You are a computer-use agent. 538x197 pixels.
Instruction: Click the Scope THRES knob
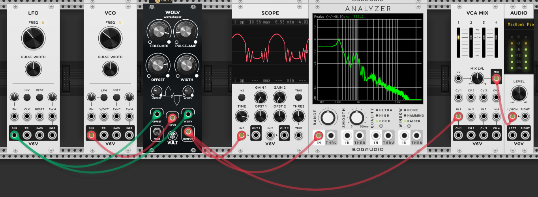[x=299, y=116]
